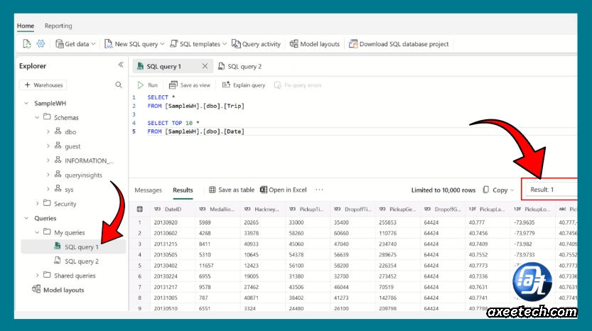Image resolution: width=592 pixels, height=331 pixels.
Task: Expand the dbo schema
Action: click(x=48, y=131)
